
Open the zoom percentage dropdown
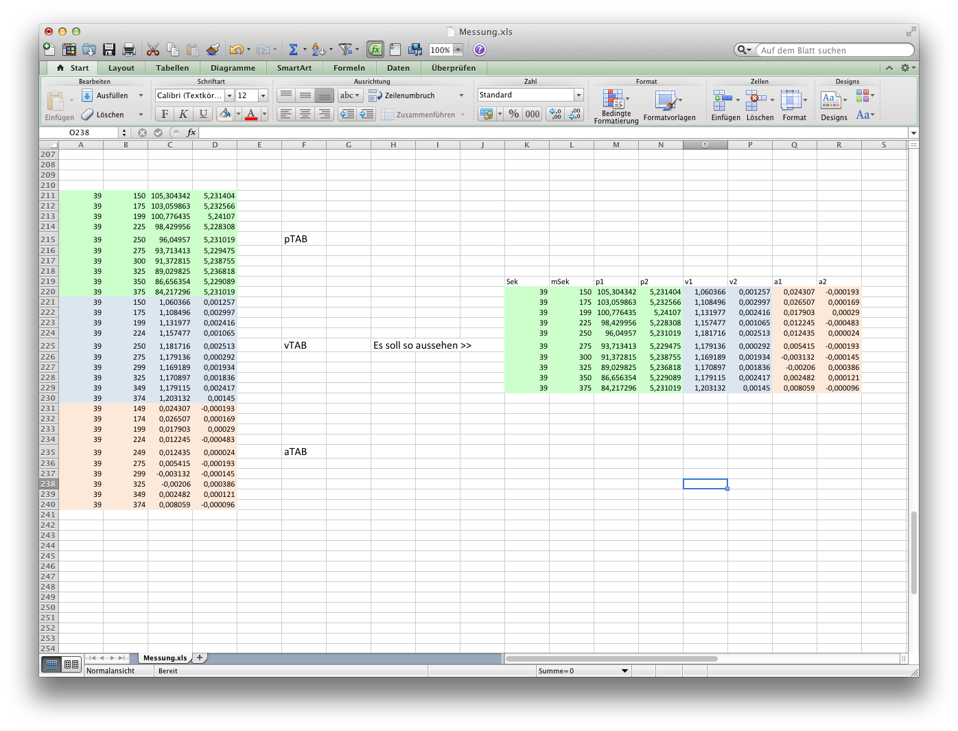tap(458, 49)
